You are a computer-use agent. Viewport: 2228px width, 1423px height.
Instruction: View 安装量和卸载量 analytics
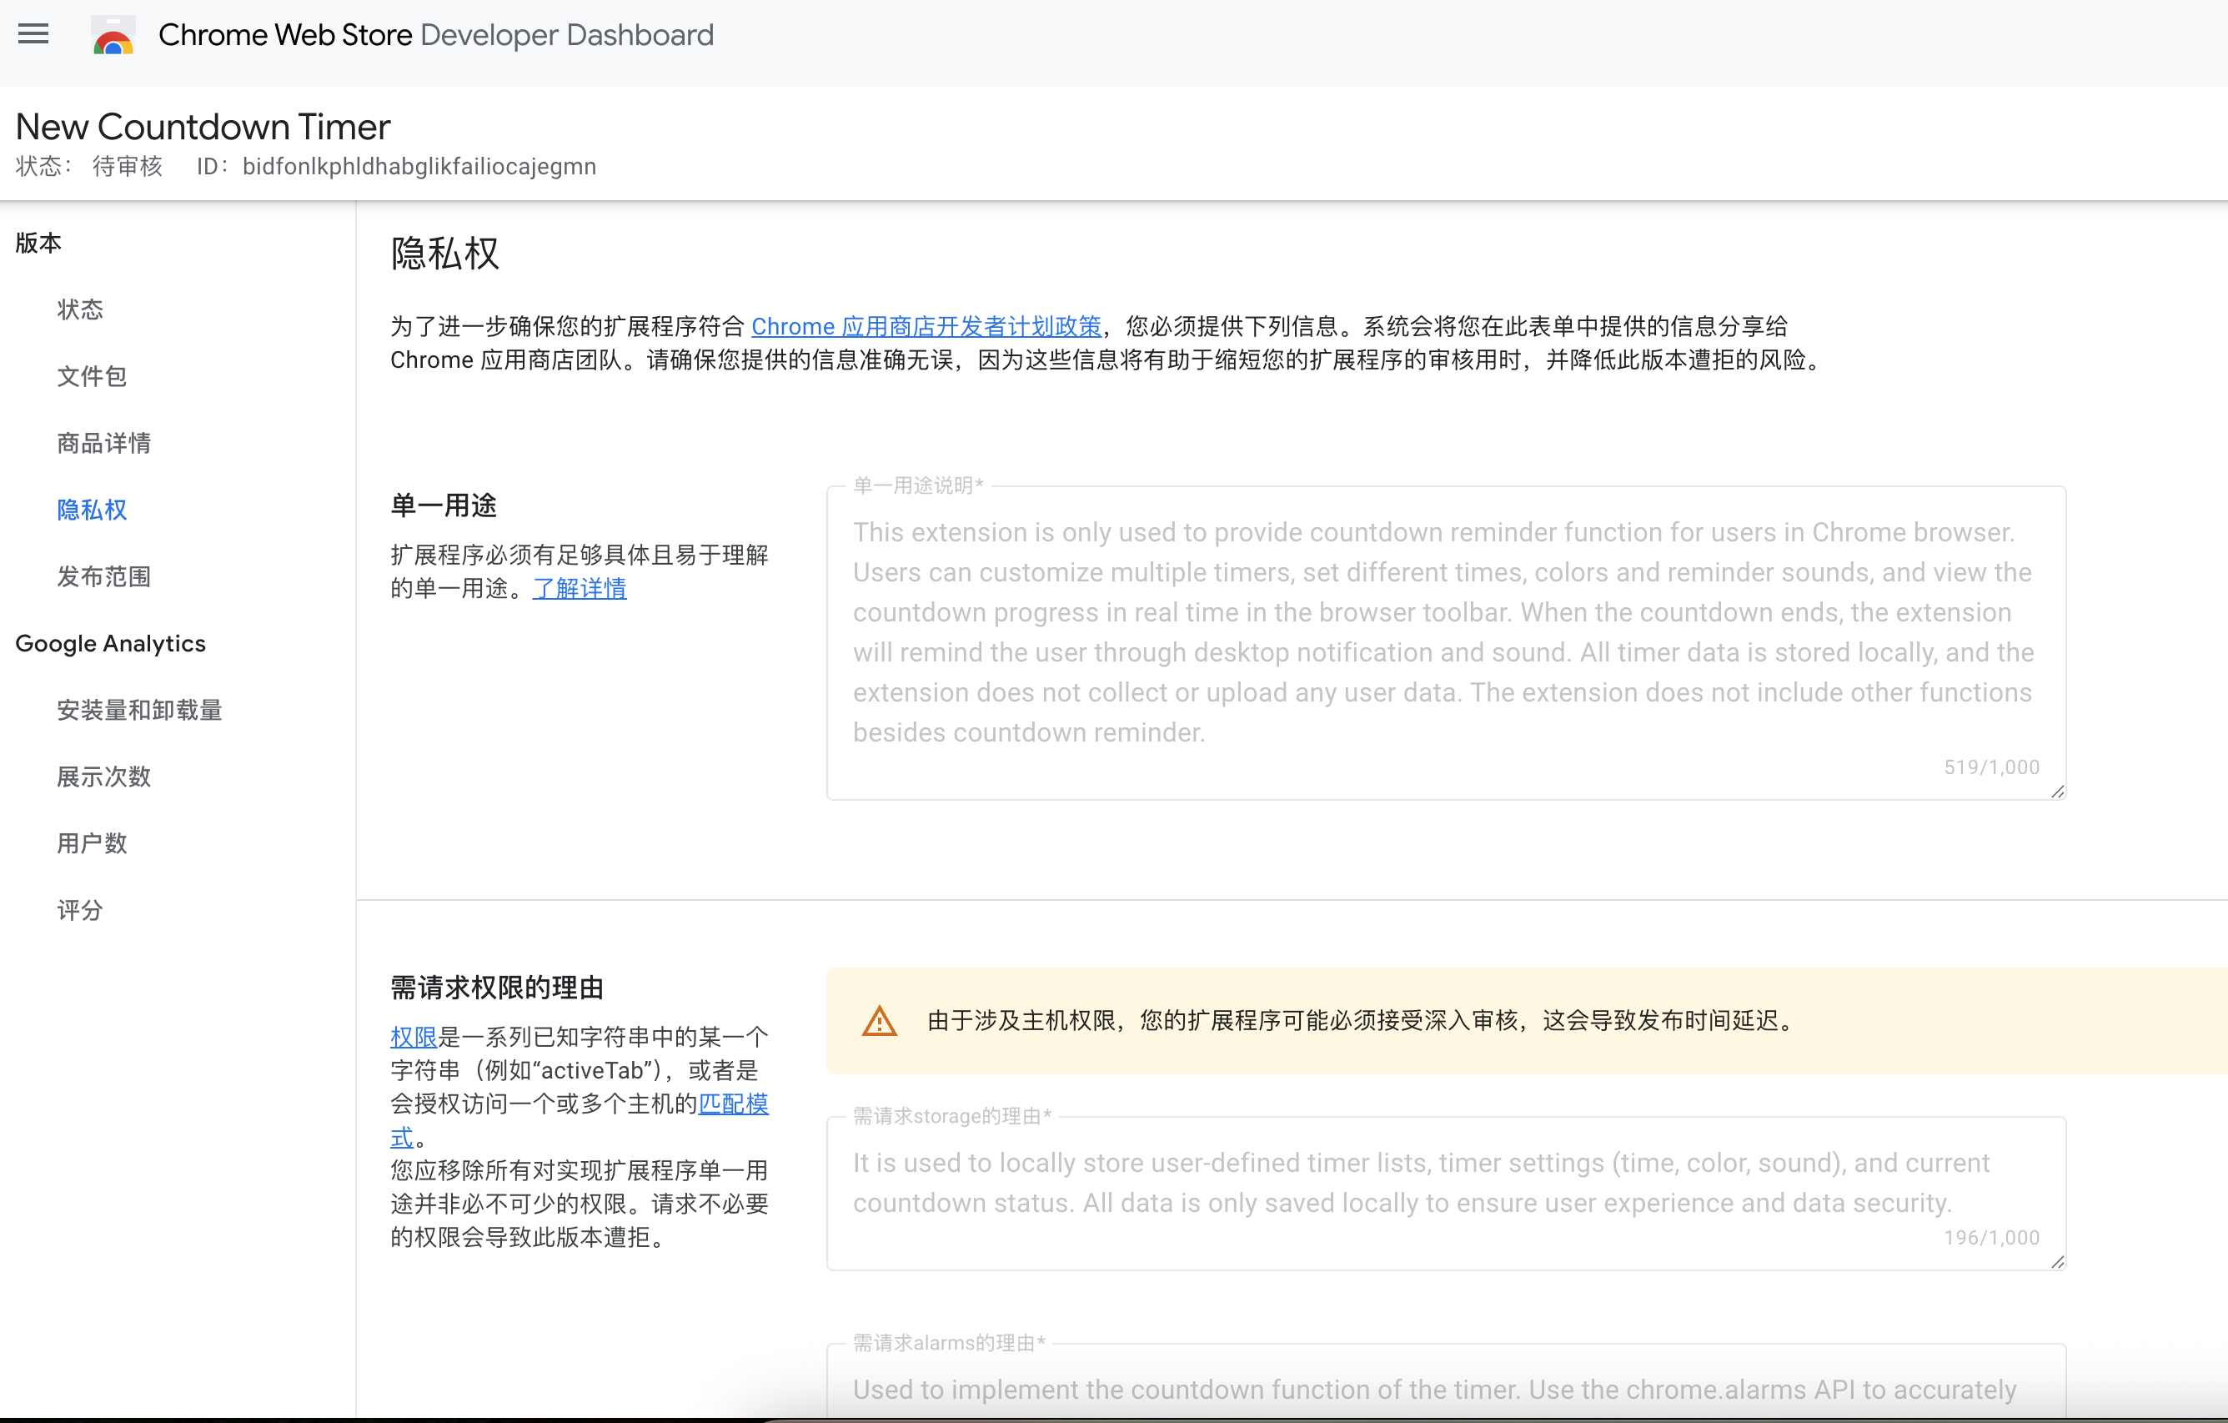(x=140, y=710)
